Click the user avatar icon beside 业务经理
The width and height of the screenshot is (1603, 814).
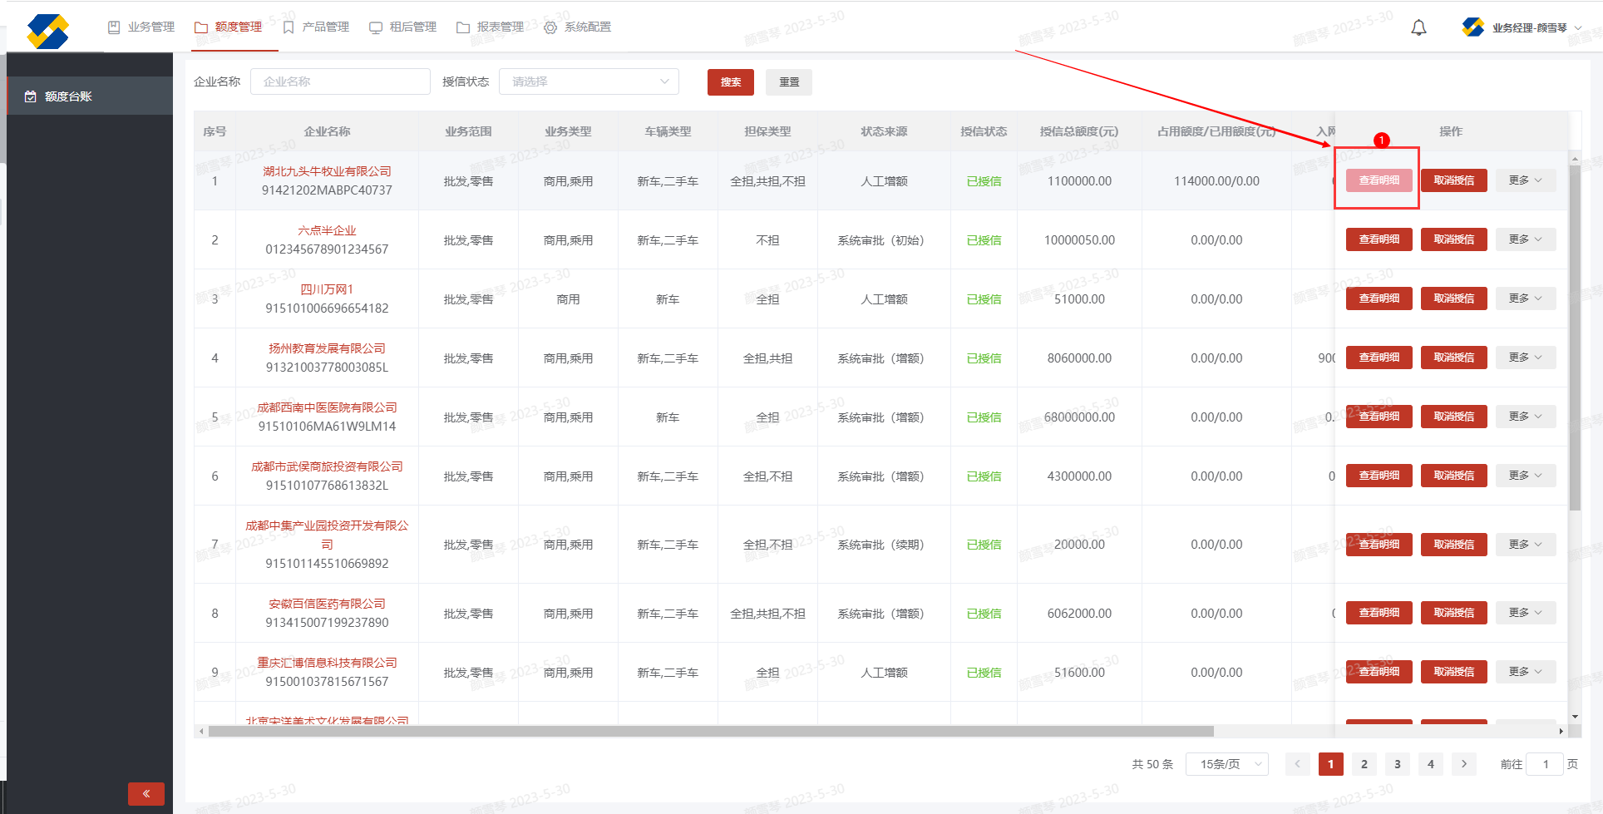pyautogui.click(x=1472, y=27)
